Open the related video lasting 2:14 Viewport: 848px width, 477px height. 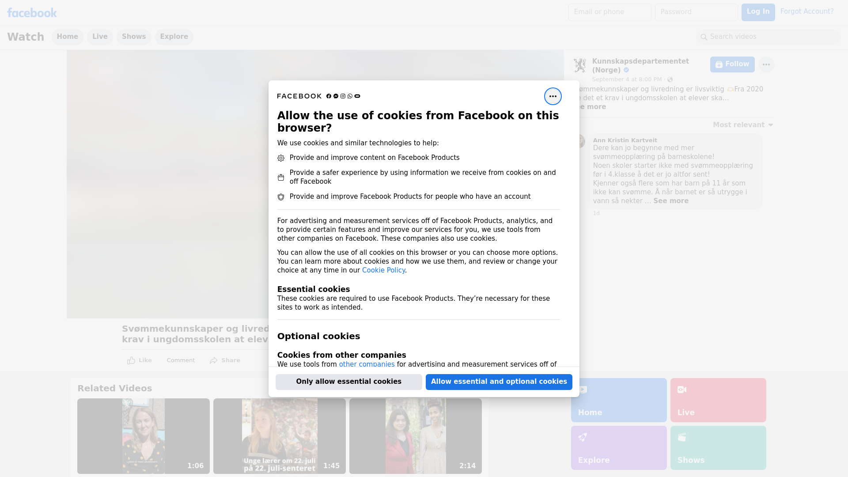point(416,436)
